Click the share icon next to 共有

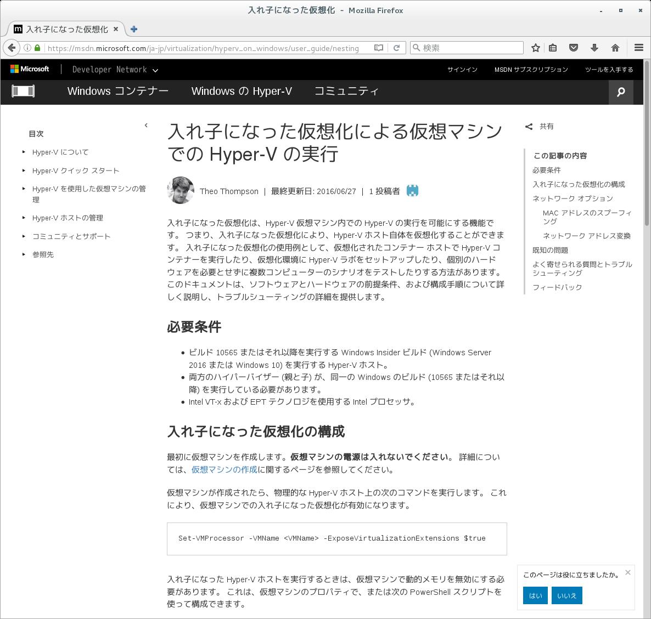(529, 127)
